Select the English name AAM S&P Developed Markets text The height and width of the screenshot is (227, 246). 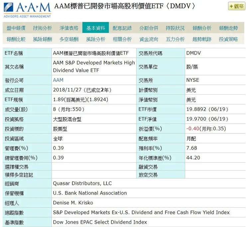[x=94, y=66]
